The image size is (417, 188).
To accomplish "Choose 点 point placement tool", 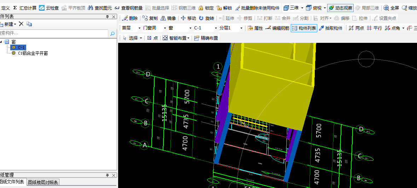I will [x=153, y=38].
